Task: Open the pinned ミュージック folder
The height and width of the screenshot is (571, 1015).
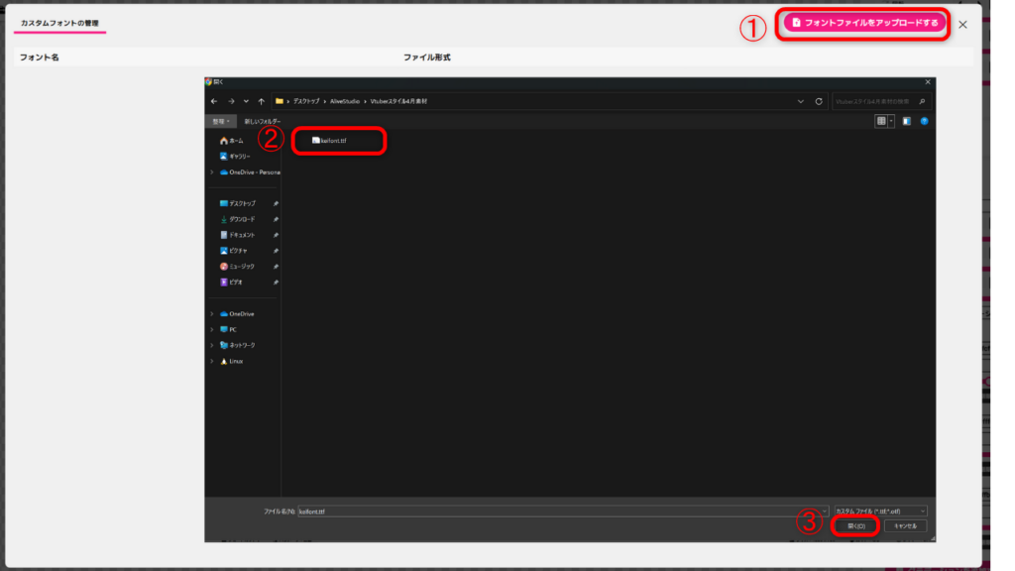Action: [237, 266]
